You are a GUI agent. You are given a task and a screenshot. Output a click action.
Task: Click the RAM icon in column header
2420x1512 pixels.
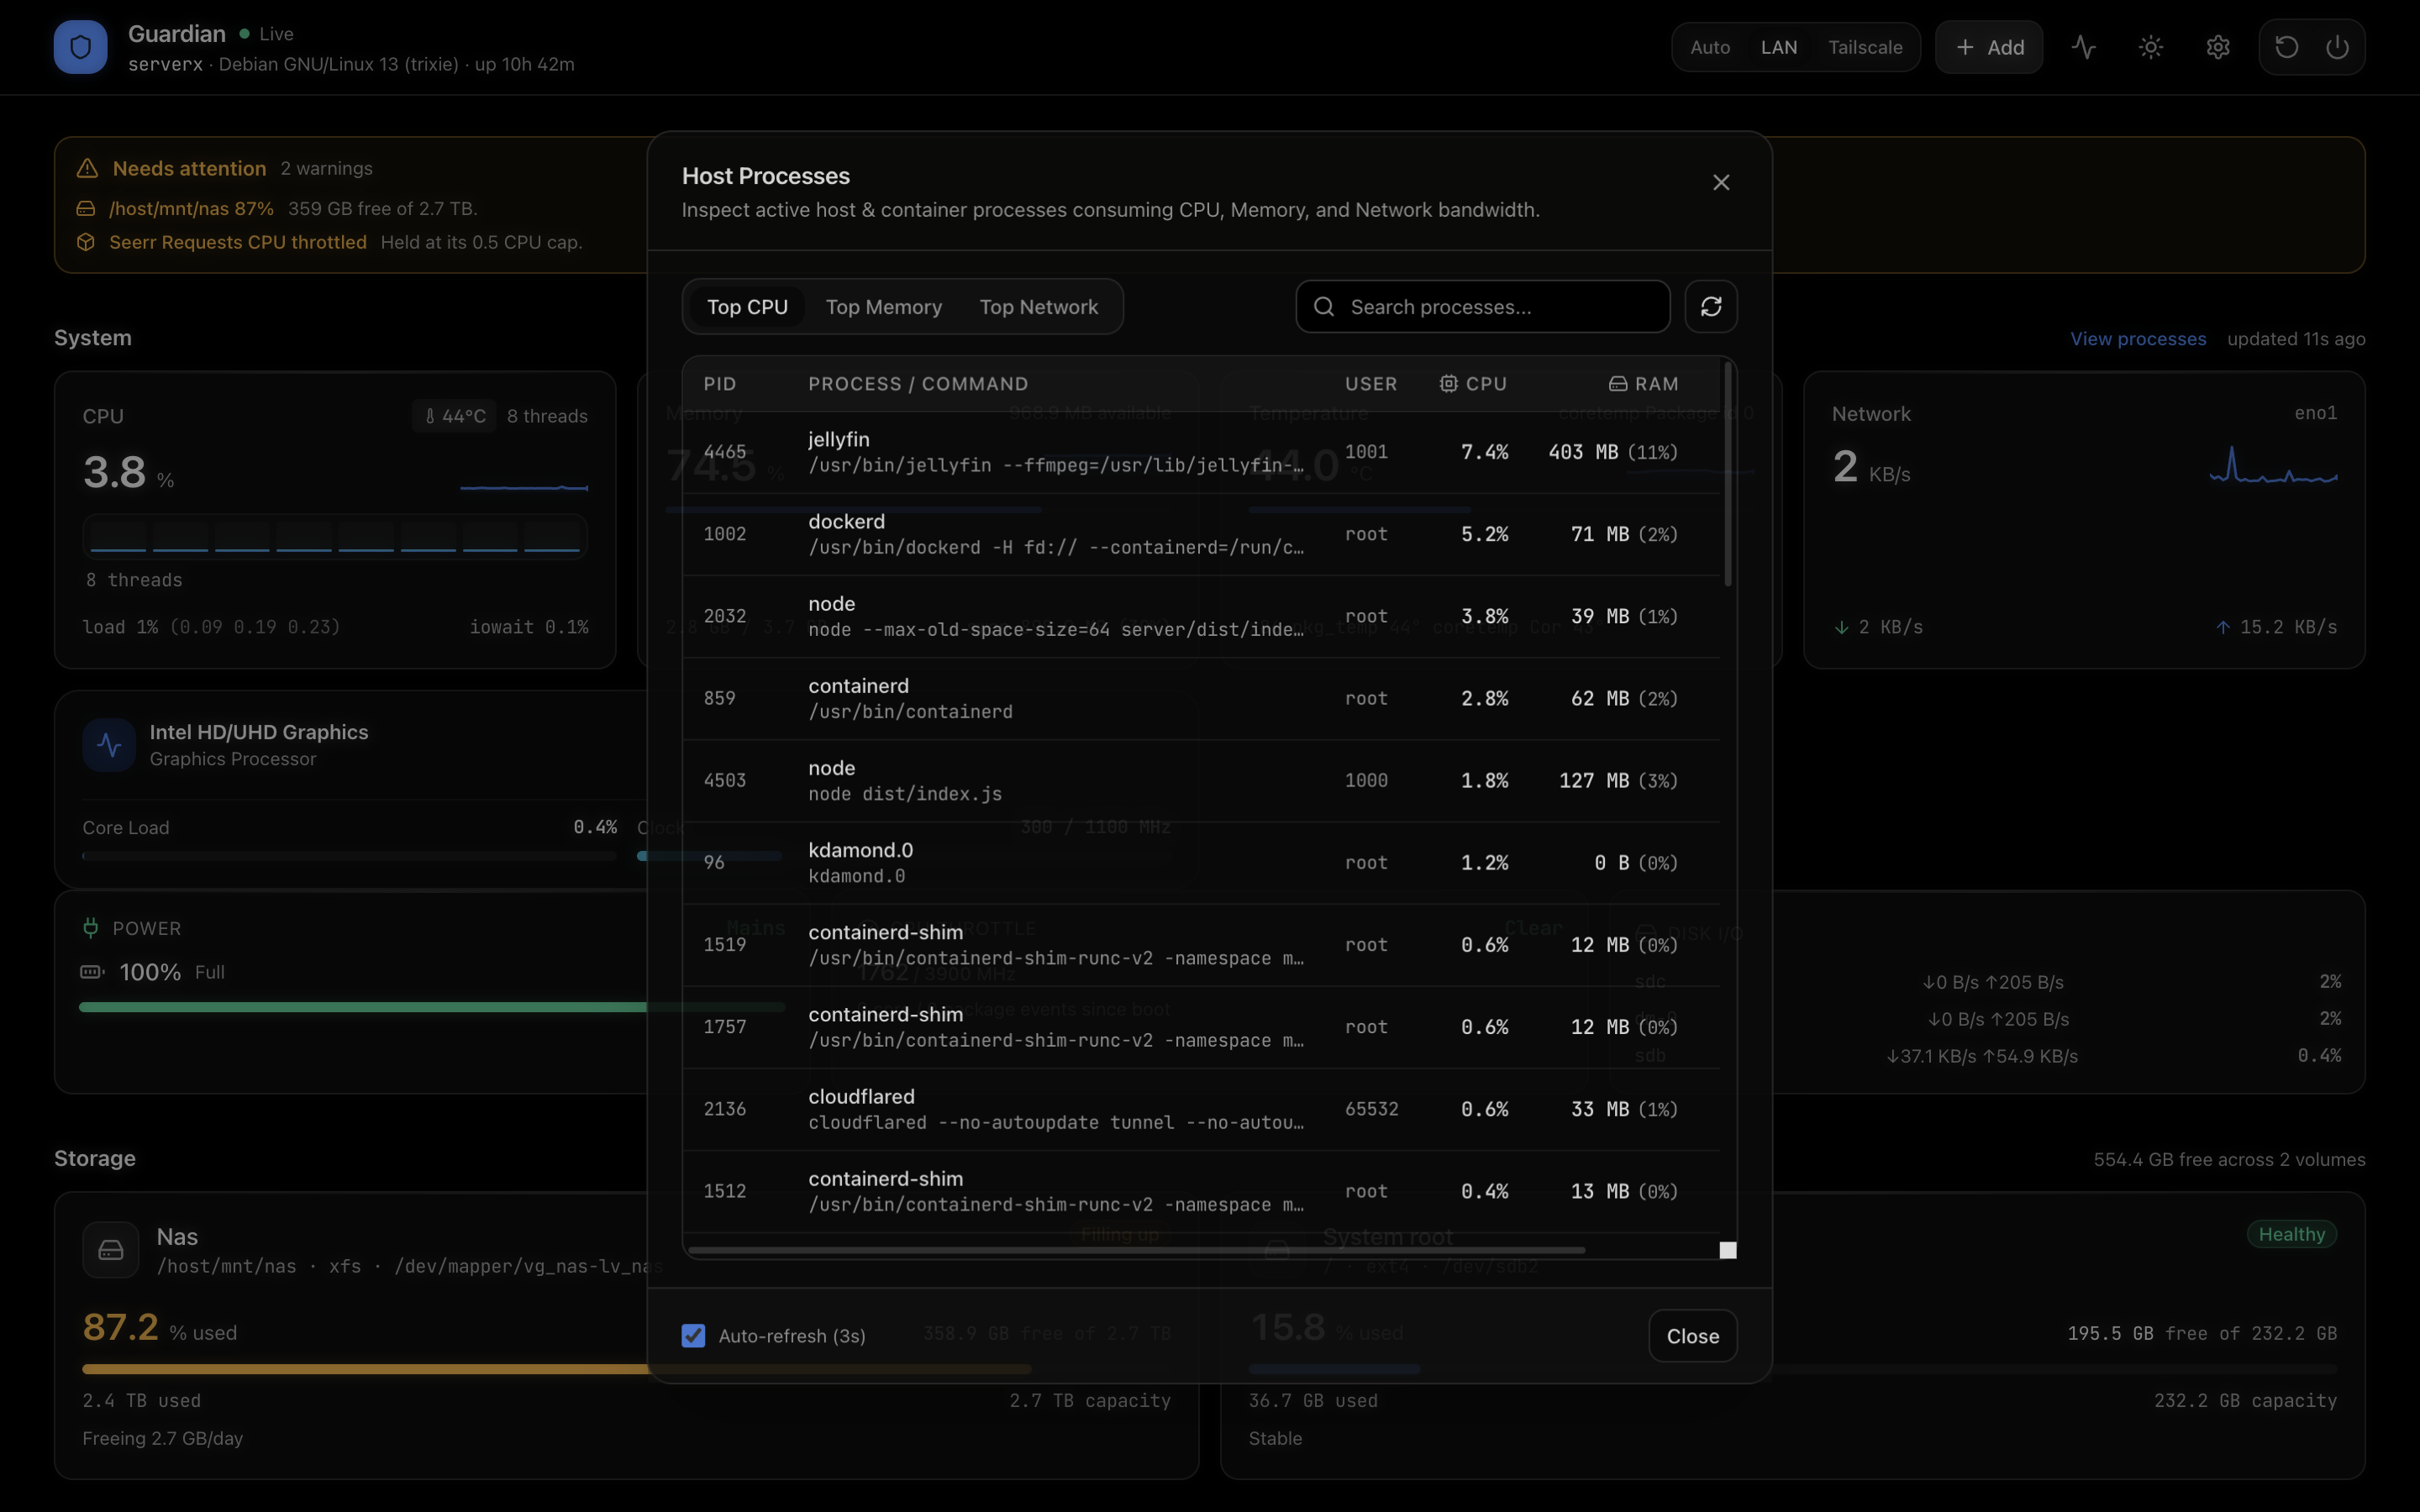(1618, 384)
